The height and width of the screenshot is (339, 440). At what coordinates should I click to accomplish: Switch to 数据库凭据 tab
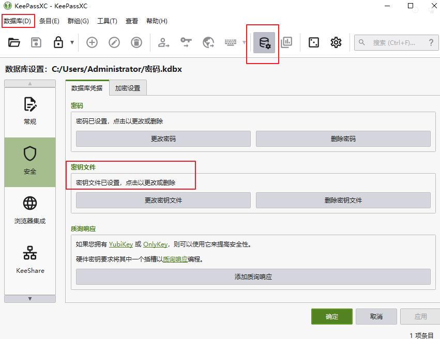(87, 88)
